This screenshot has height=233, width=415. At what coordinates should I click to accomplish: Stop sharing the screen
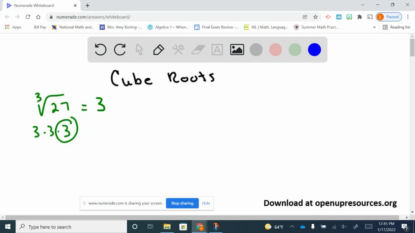point(182,203)
